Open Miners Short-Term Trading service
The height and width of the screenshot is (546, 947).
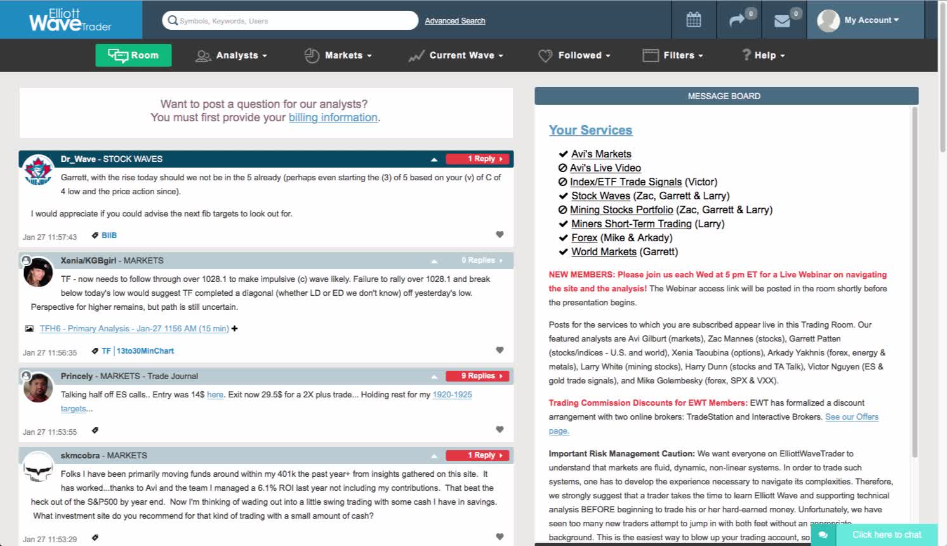[632, 224]
